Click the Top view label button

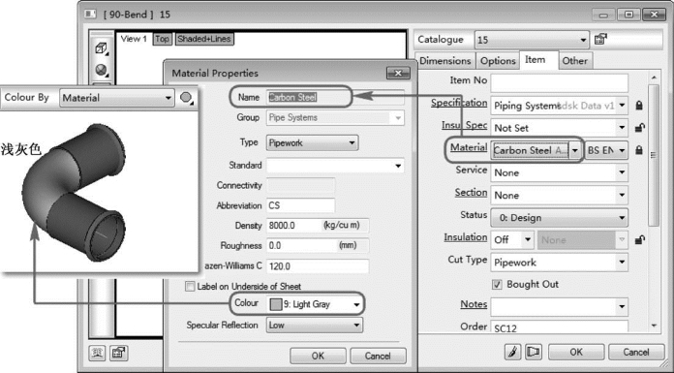[162, 39]
